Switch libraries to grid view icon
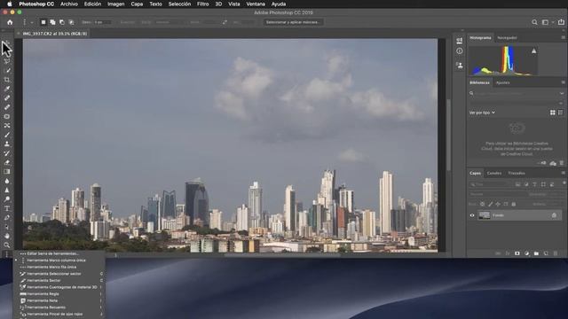The image size is (568, 319). 553,113
